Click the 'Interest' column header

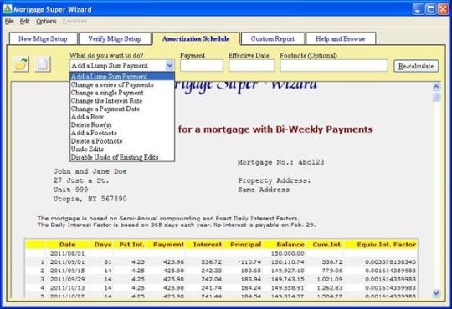click(x=208, y=244)
